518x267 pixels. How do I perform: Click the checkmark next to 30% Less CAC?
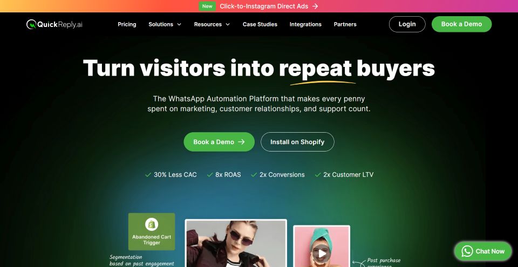click(148, 174)
